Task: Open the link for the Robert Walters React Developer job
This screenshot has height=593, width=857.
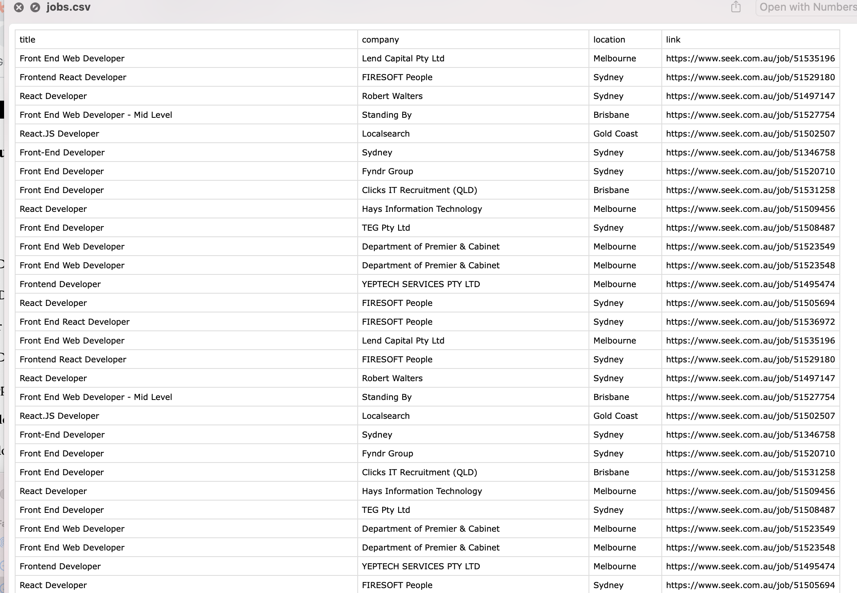Action: [750, 96]
